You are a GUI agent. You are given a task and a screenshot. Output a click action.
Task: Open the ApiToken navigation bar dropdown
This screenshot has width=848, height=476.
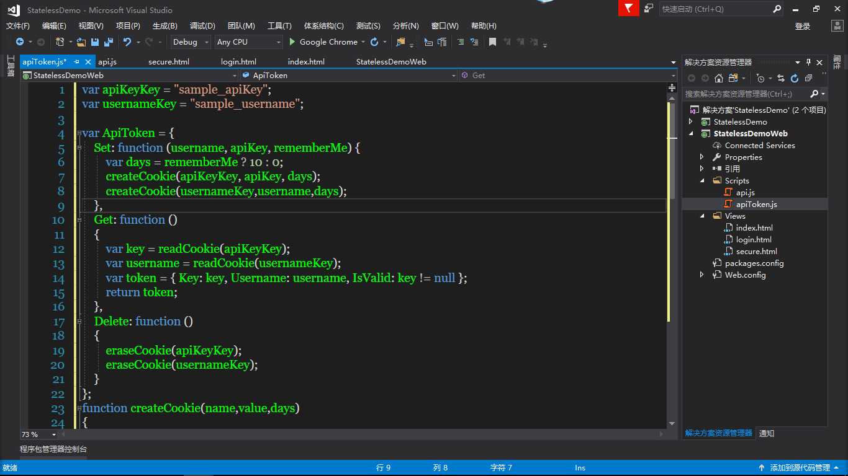[x=349, y=75]
